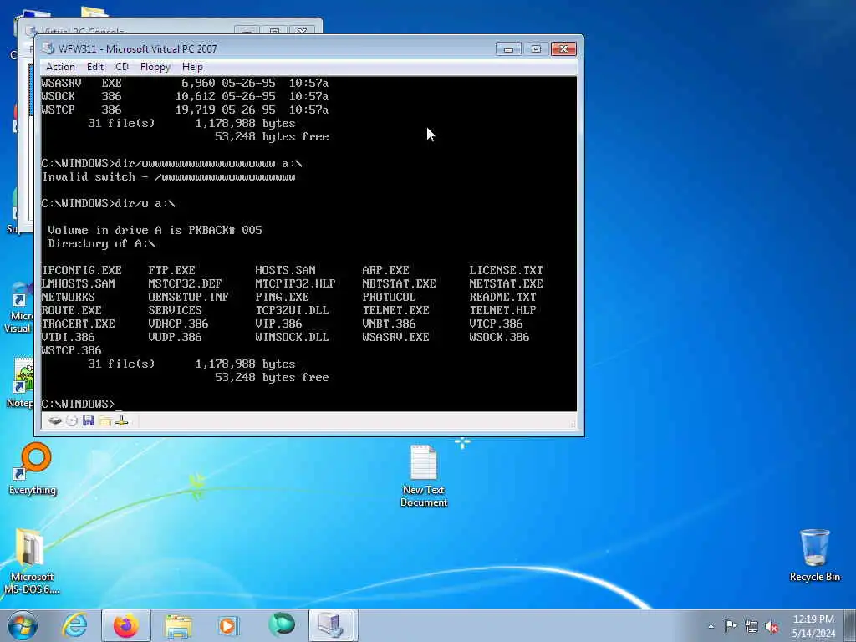Open the Windows Start menu

[23, 625]
